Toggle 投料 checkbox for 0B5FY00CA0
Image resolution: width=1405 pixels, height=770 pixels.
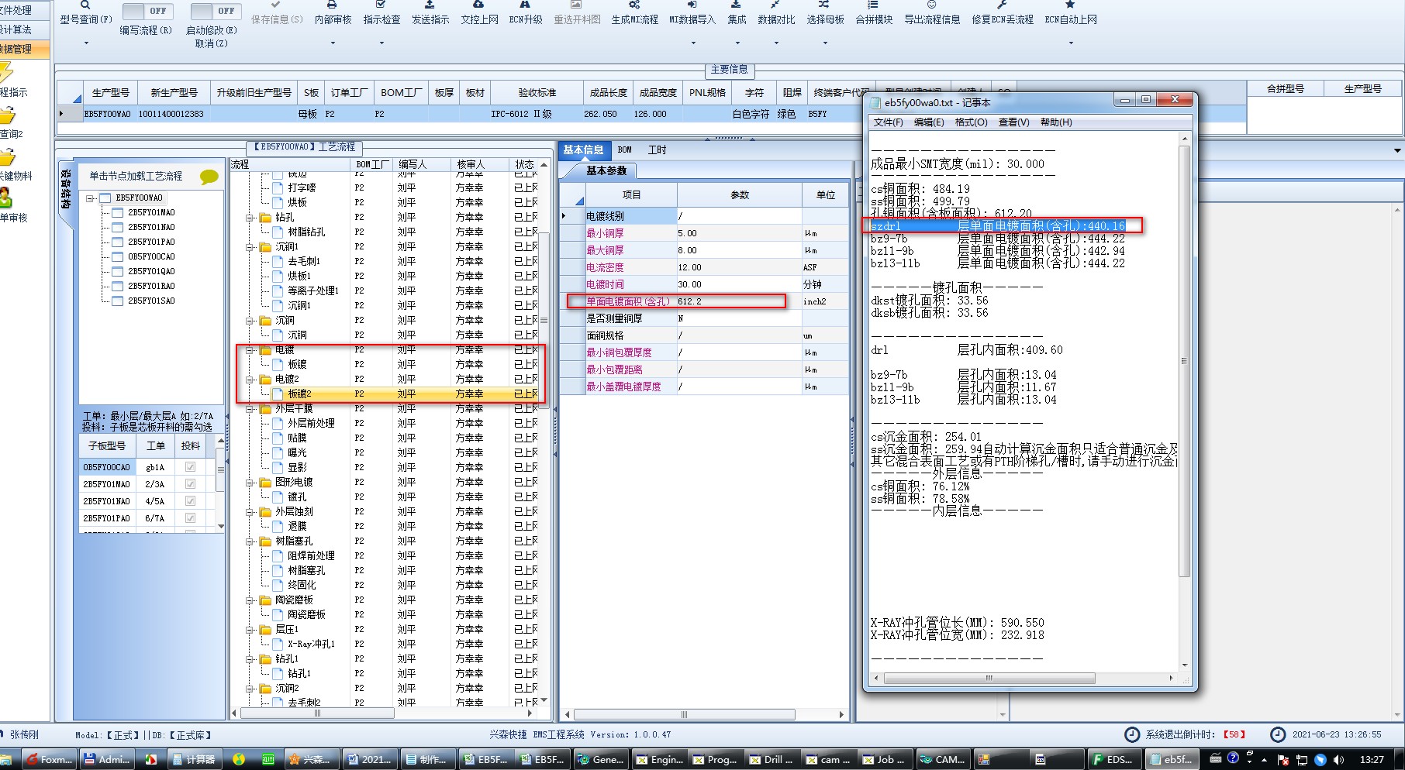tap(190, 467)
